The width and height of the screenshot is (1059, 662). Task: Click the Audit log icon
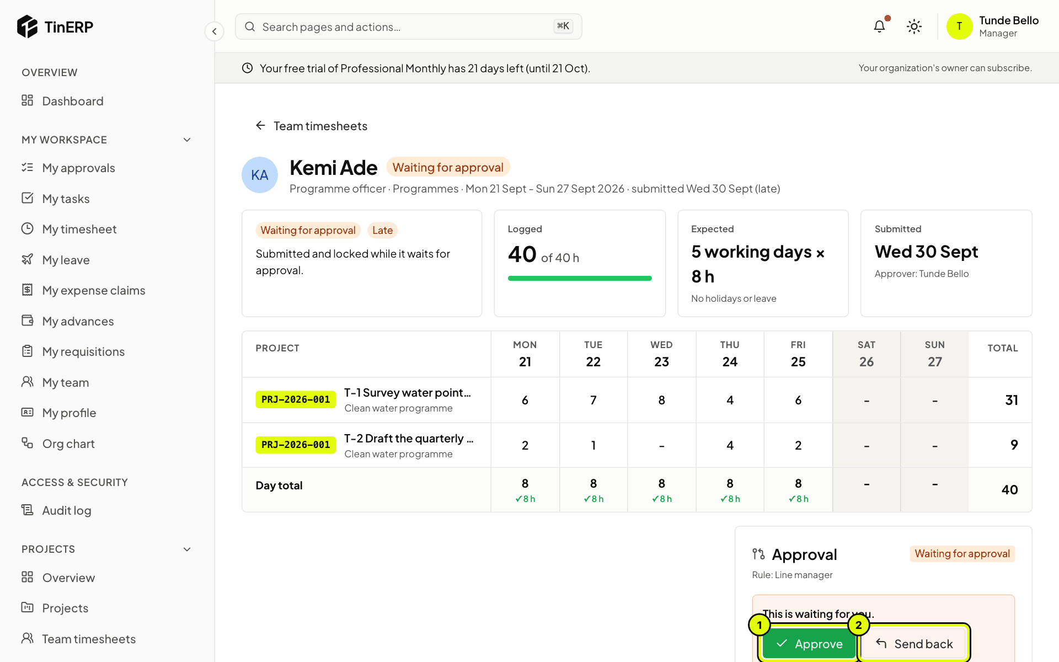28,510
